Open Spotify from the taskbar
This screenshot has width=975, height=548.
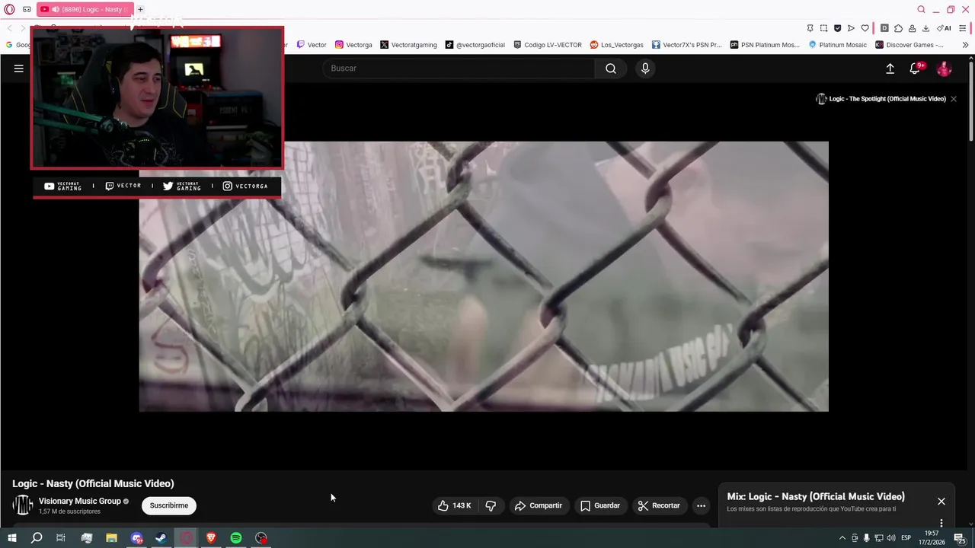pos(236,538)
